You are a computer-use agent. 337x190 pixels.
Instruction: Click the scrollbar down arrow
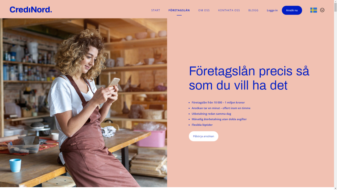coord(335,188)
